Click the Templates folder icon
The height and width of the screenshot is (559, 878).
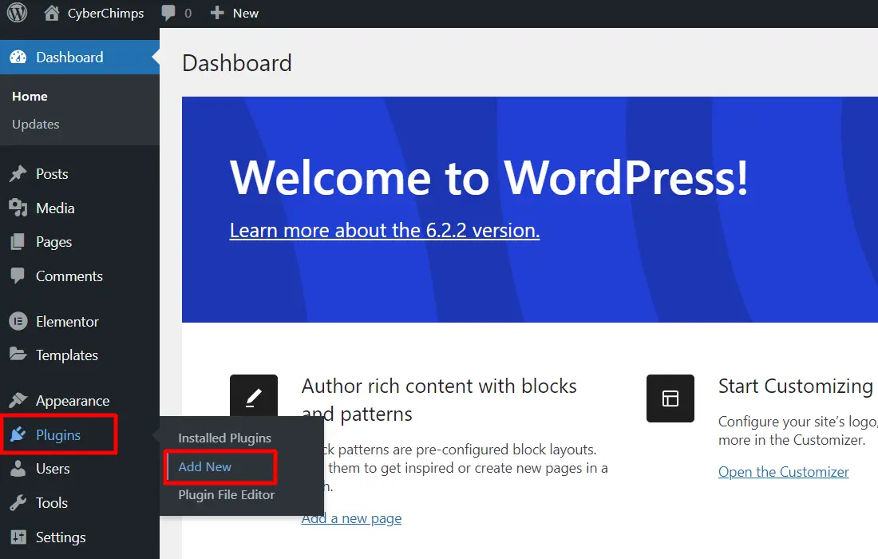click(18, 355)
